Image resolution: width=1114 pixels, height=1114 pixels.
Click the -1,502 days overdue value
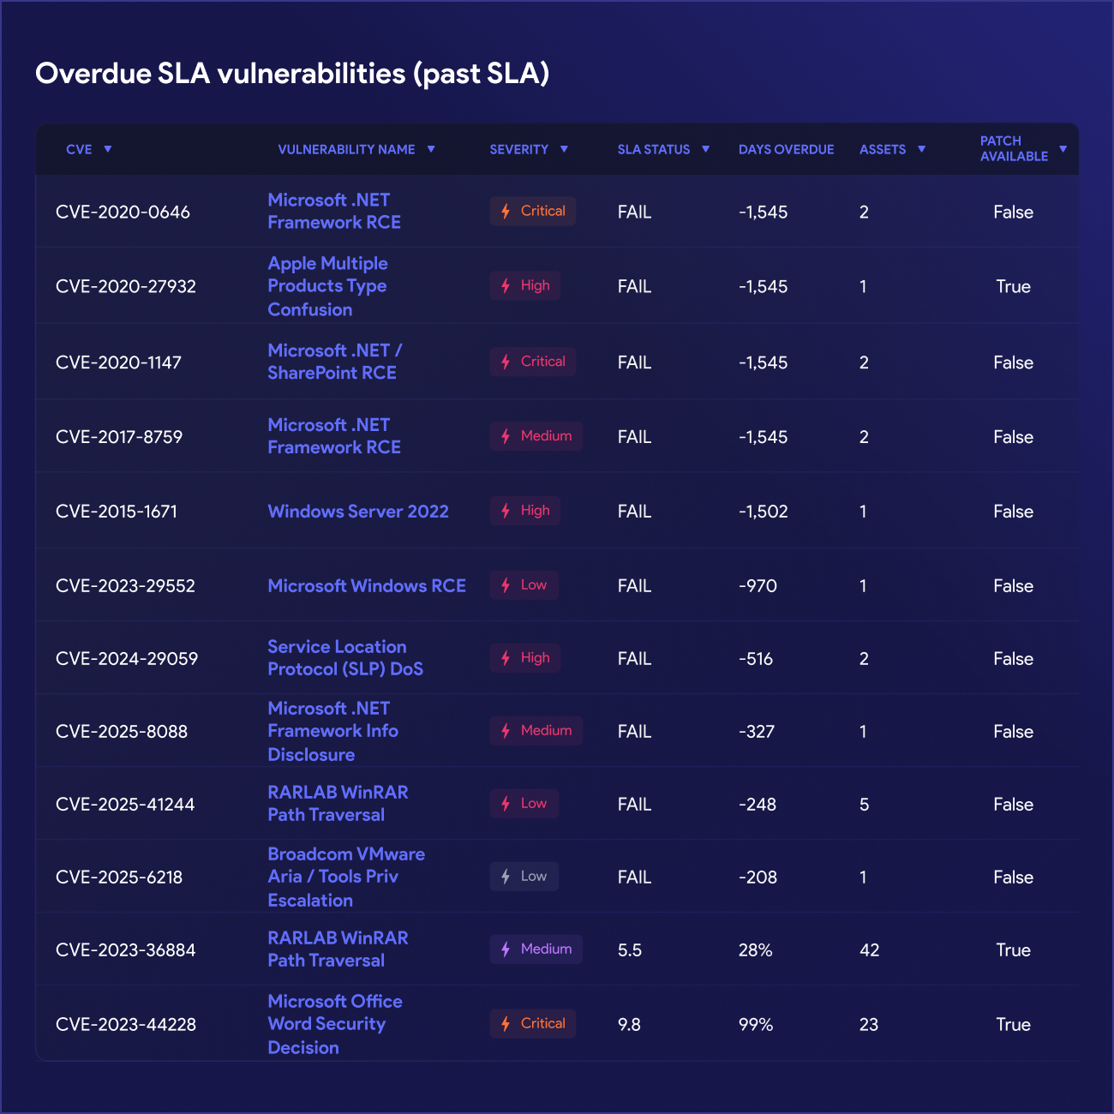click(x=763, y=512)
